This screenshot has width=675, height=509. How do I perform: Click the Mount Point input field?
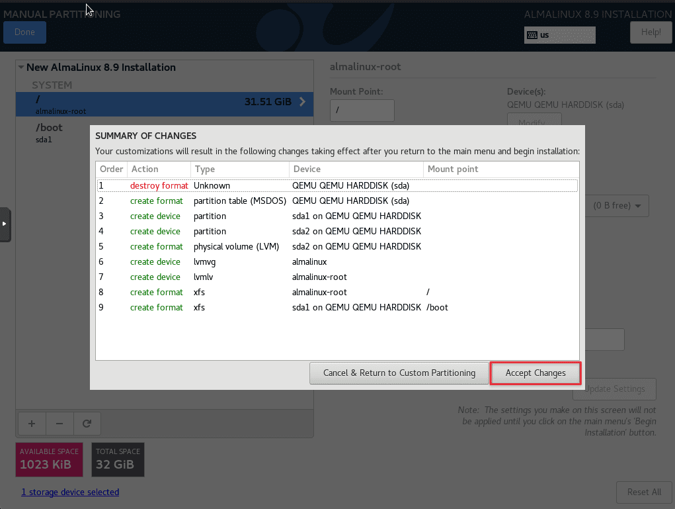coord(362,111)
